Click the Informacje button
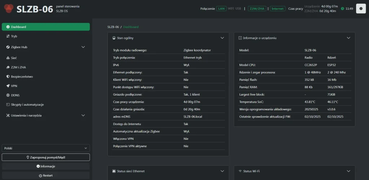Image resolution: width=369 pixels, height=180 pixels. tap(46, 166)
